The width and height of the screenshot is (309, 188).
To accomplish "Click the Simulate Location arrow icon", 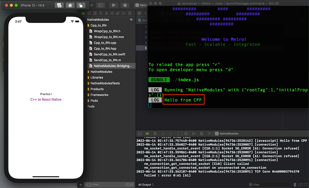I will point(209,133).
